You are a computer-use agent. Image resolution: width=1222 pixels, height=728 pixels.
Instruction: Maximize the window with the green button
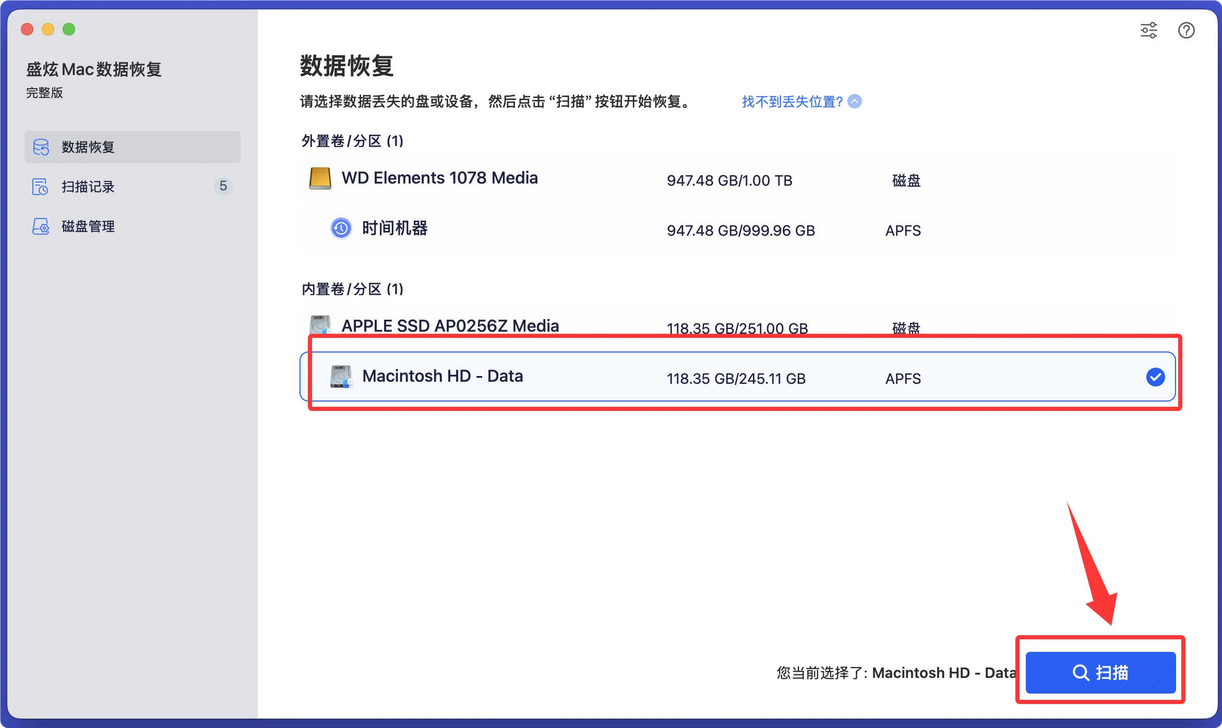point(69,29)
